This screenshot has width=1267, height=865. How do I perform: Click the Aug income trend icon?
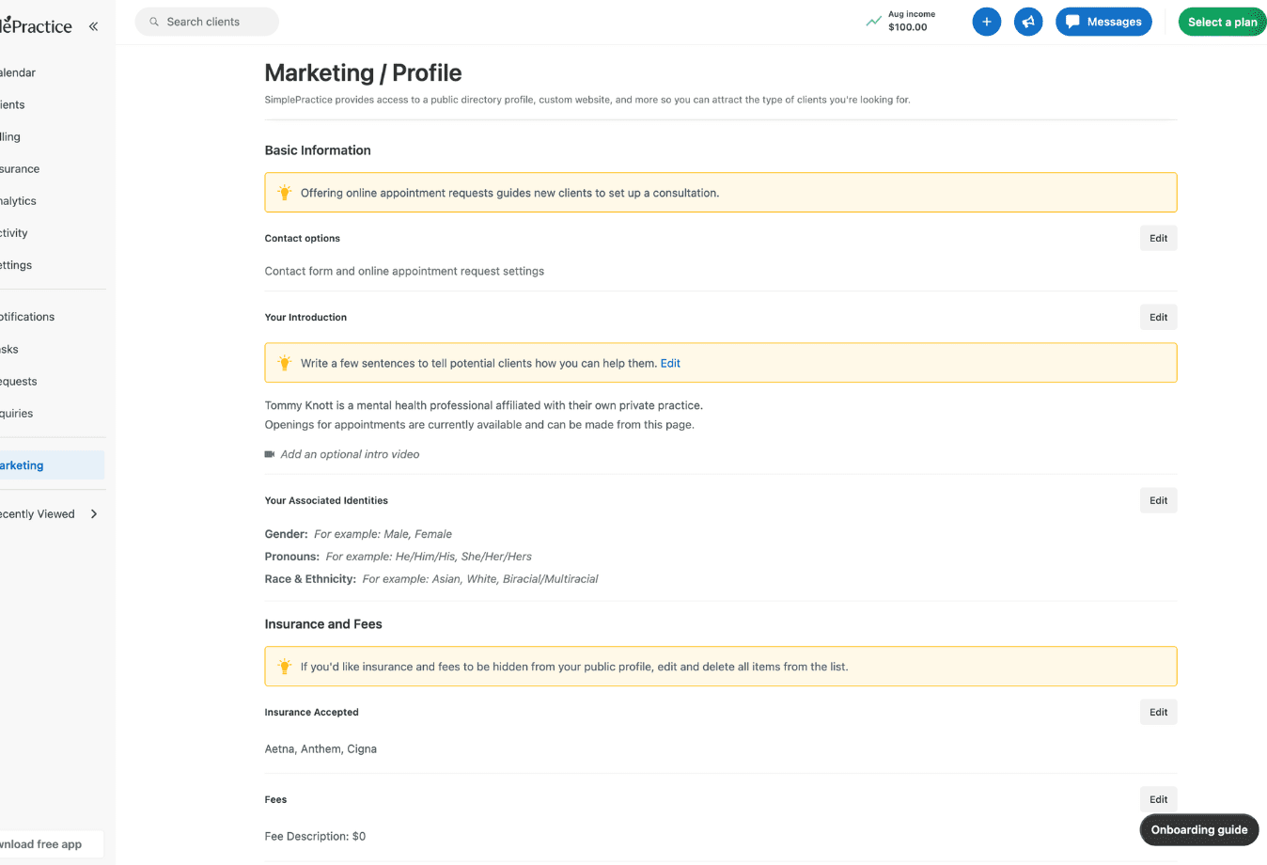click(x=873, y=22)
